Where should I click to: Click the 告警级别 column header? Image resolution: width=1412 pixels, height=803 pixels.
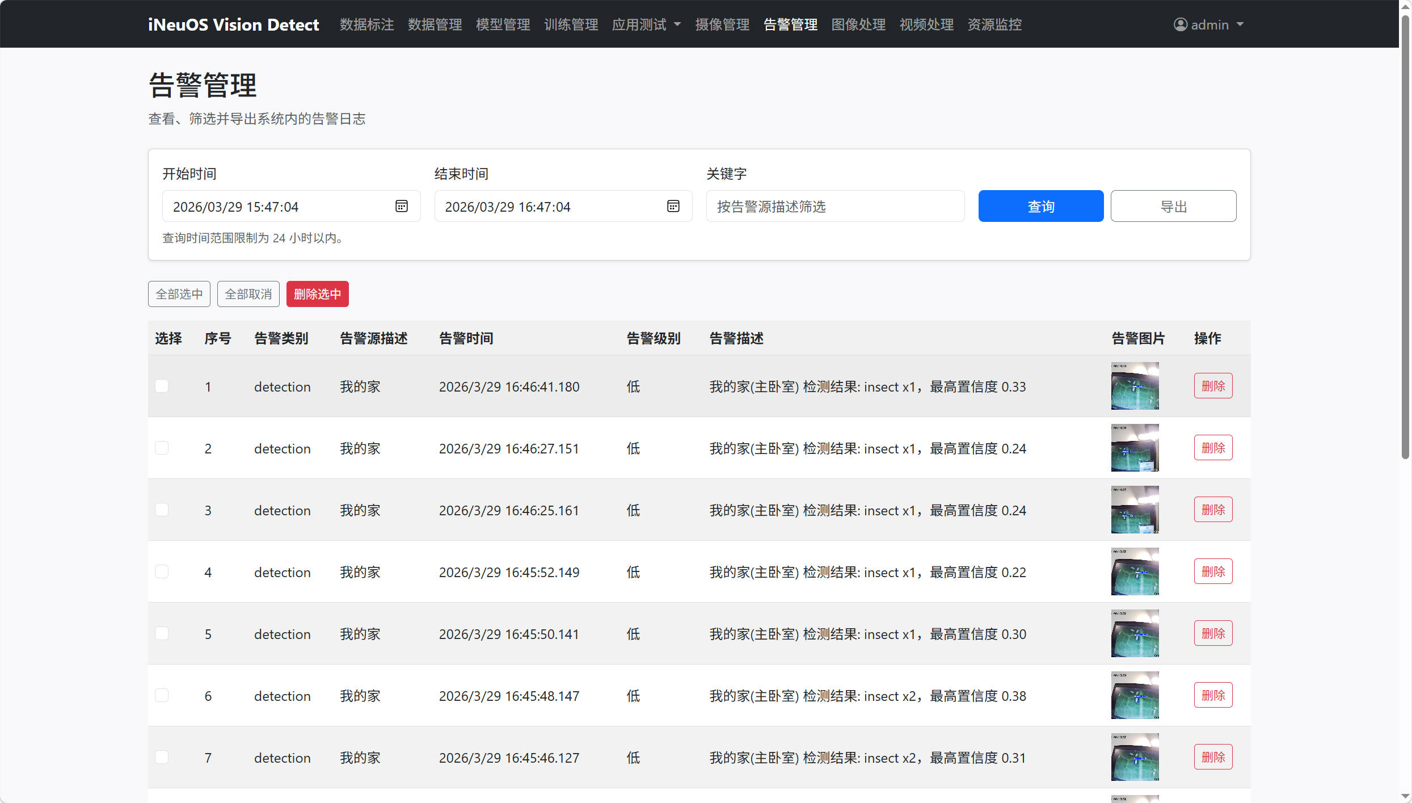653,338
